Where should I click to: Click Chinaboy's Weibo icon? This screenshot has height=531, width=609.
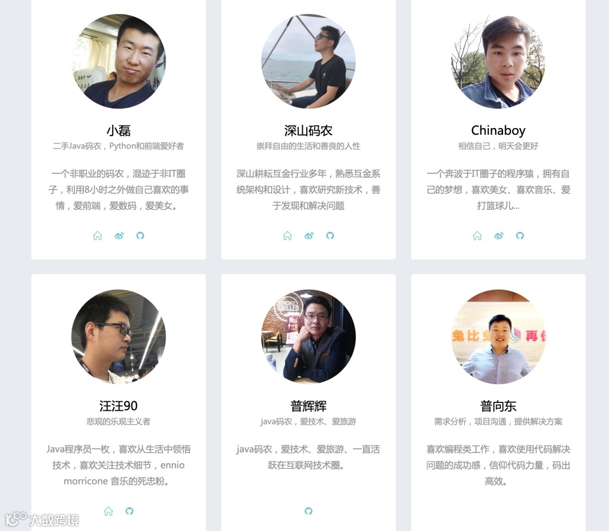(499, 235)
